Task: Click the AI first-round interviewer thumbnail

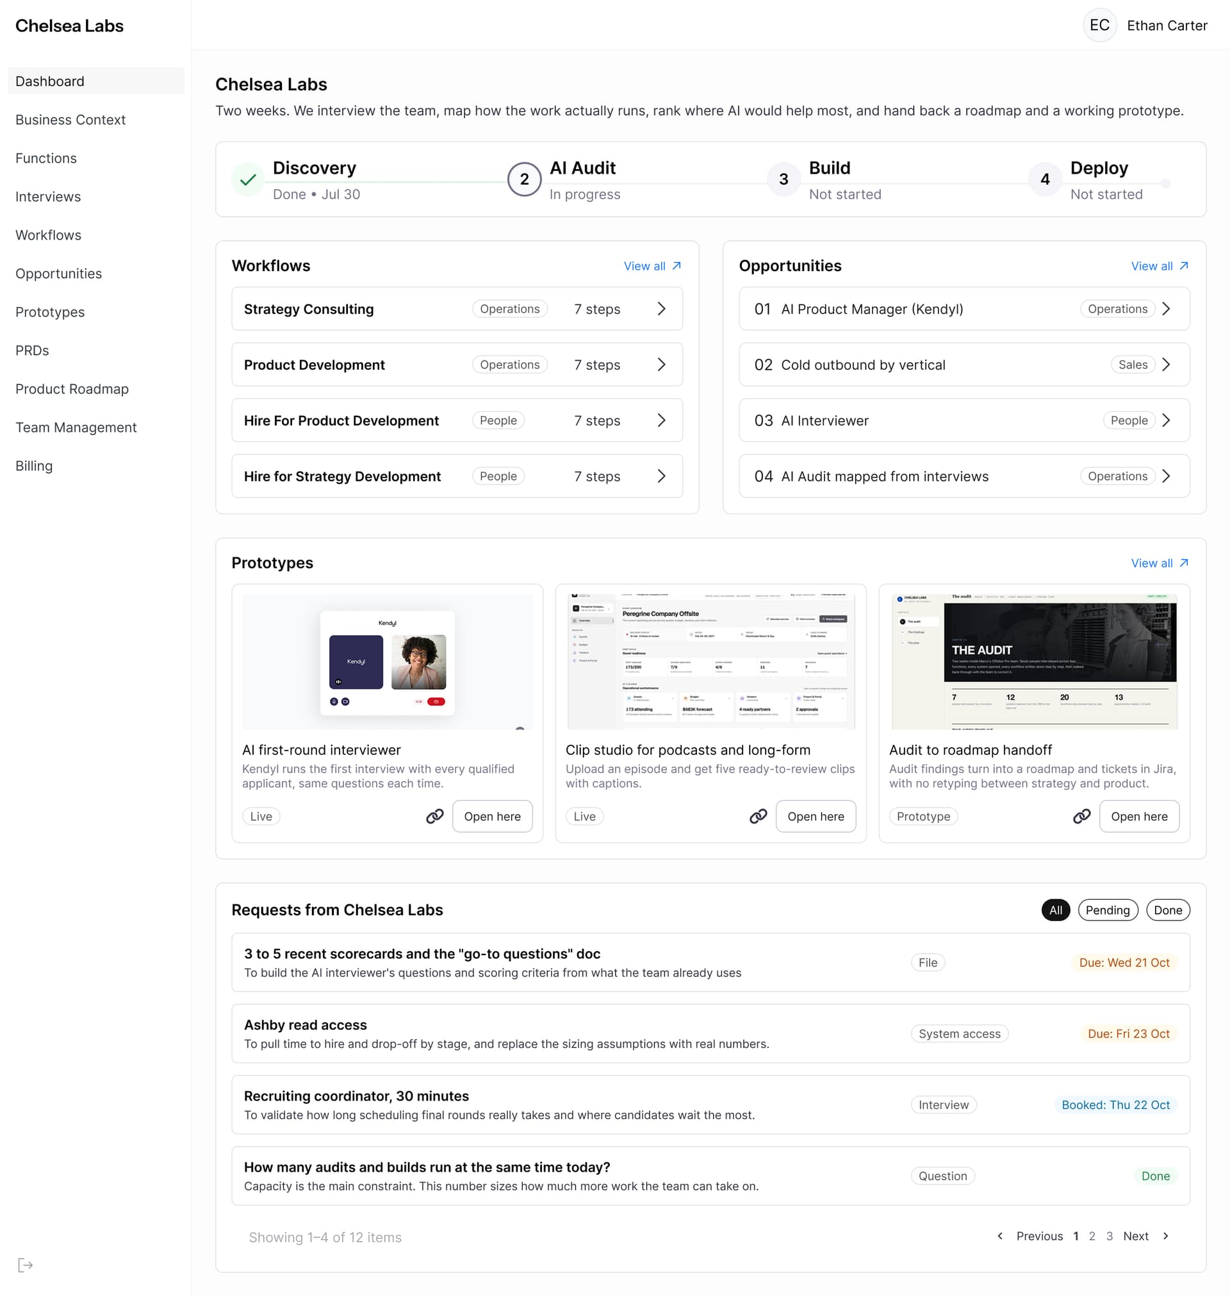Action: [x=388, y=661]
